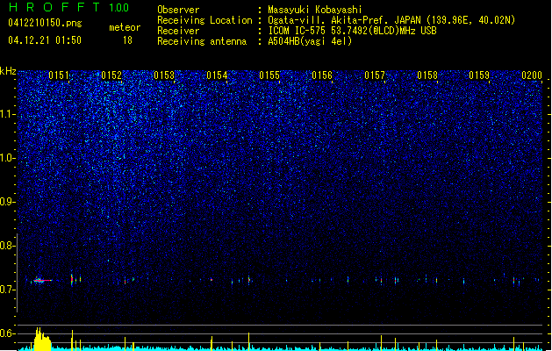Click the 0200 time marker
The width and height of the screenshot is (552, 351).
pyautogui.click(x=532, y=75)
